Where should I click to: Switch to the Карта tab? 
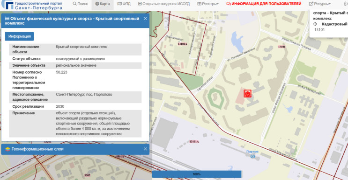pos(103,4)
